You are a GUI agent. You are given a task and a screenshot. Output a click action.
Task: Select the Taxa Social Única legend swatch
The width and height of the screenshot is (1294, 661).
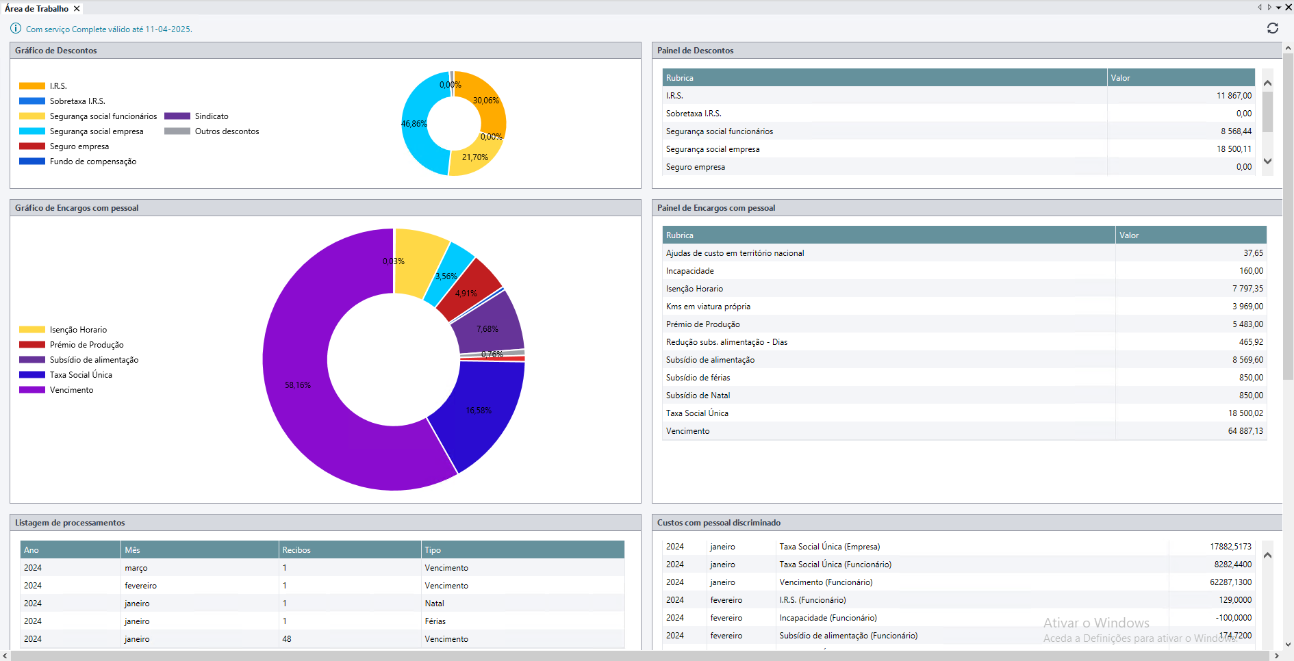[x=32, y=375]
